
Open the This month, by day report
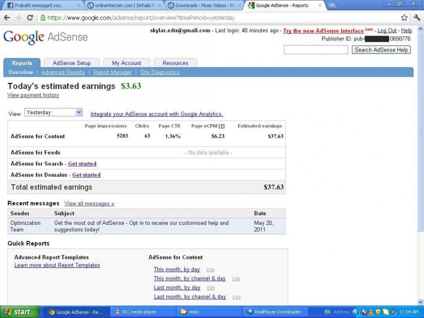click(x=177, y=270)
